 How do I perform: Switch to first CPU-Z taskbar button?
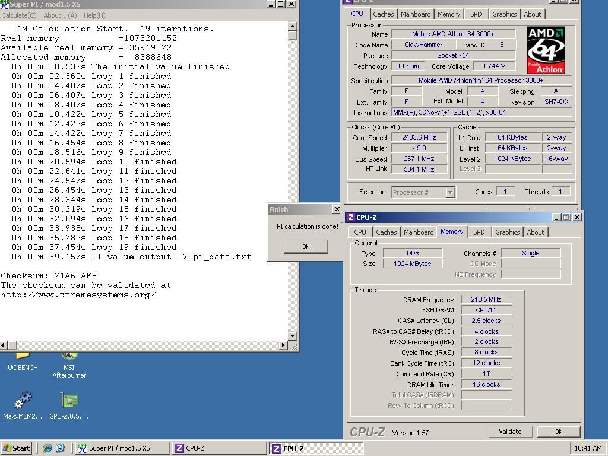pyautogui.click(x=220, y=448)
